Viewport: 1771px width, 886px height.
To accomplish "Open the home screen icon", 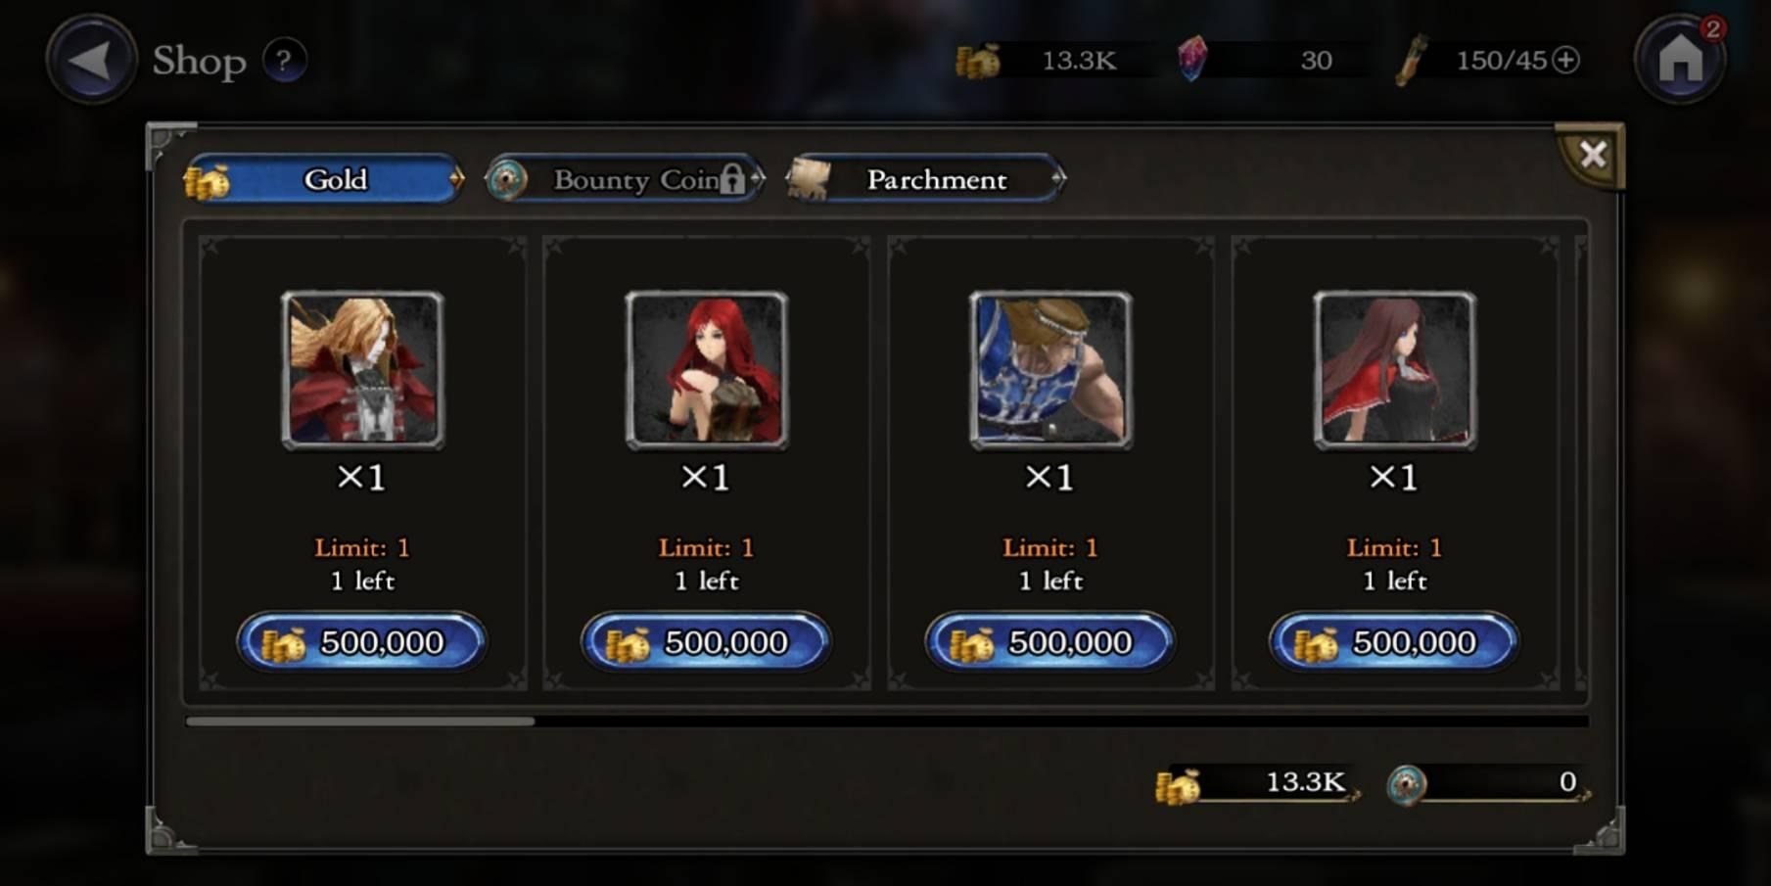I will tap(1680, 60).
